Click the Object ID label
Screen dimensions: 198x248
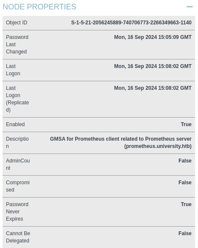point(17,23)
